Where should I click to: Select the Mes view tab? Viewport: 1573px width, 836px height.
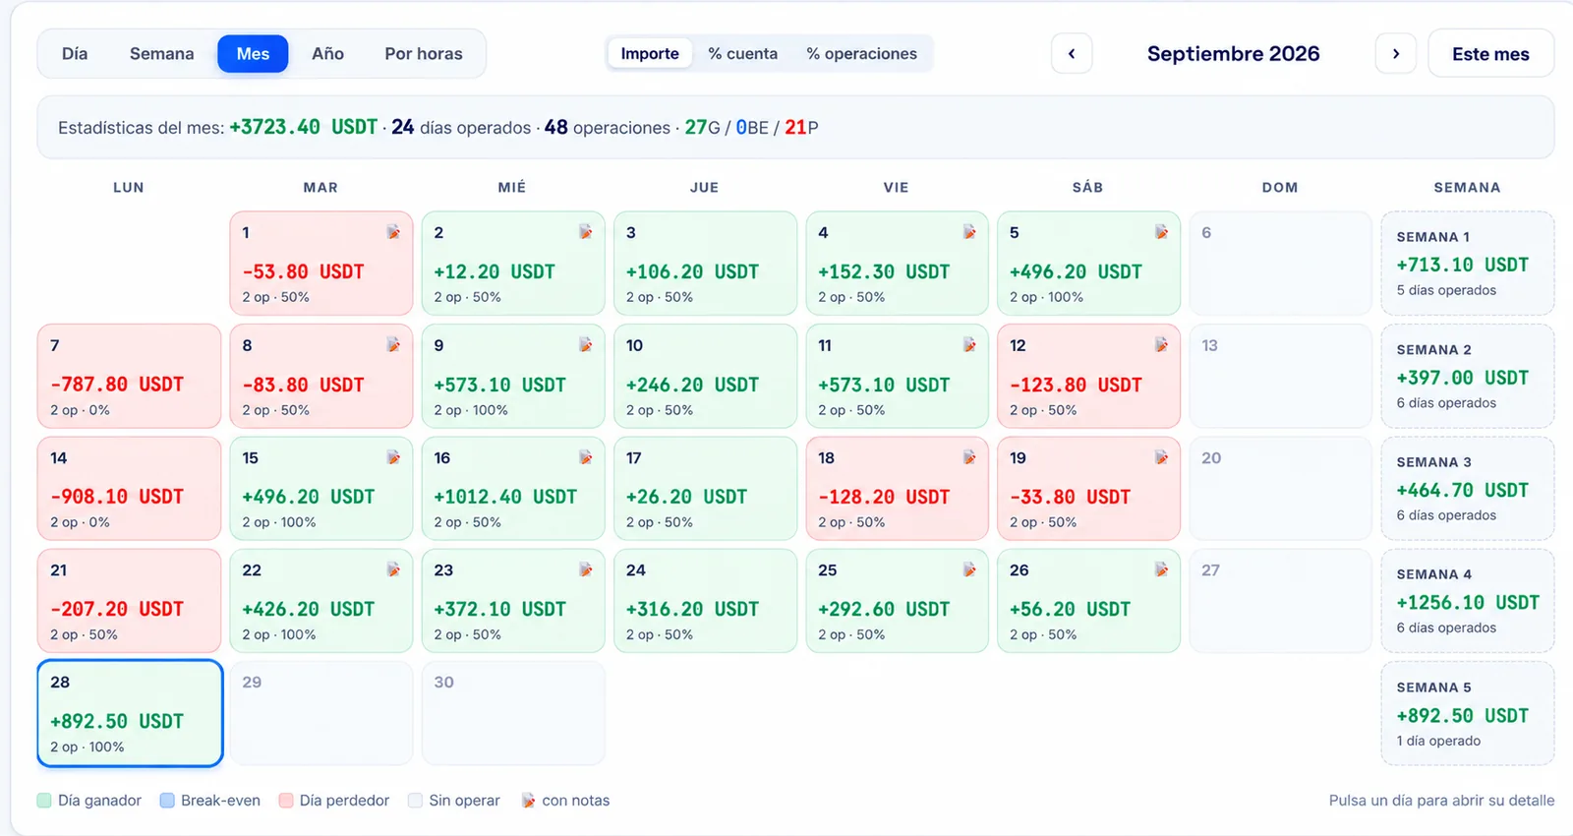pyautogui.click(x=253, y=54)
